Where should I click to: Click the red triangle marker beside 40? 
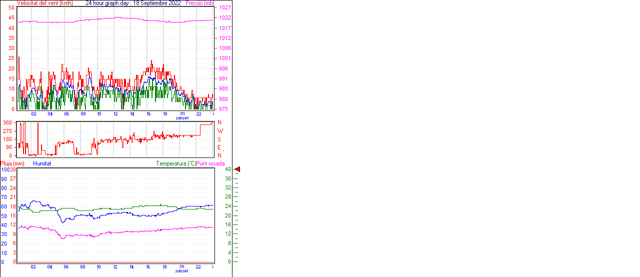coord(237,169)
